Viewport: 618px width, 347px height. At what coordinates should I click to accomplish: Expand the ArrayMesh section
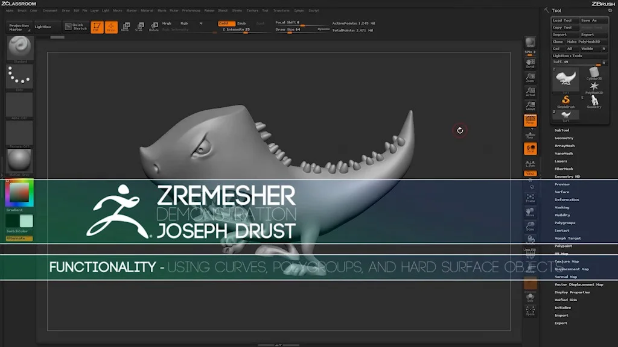564,146
